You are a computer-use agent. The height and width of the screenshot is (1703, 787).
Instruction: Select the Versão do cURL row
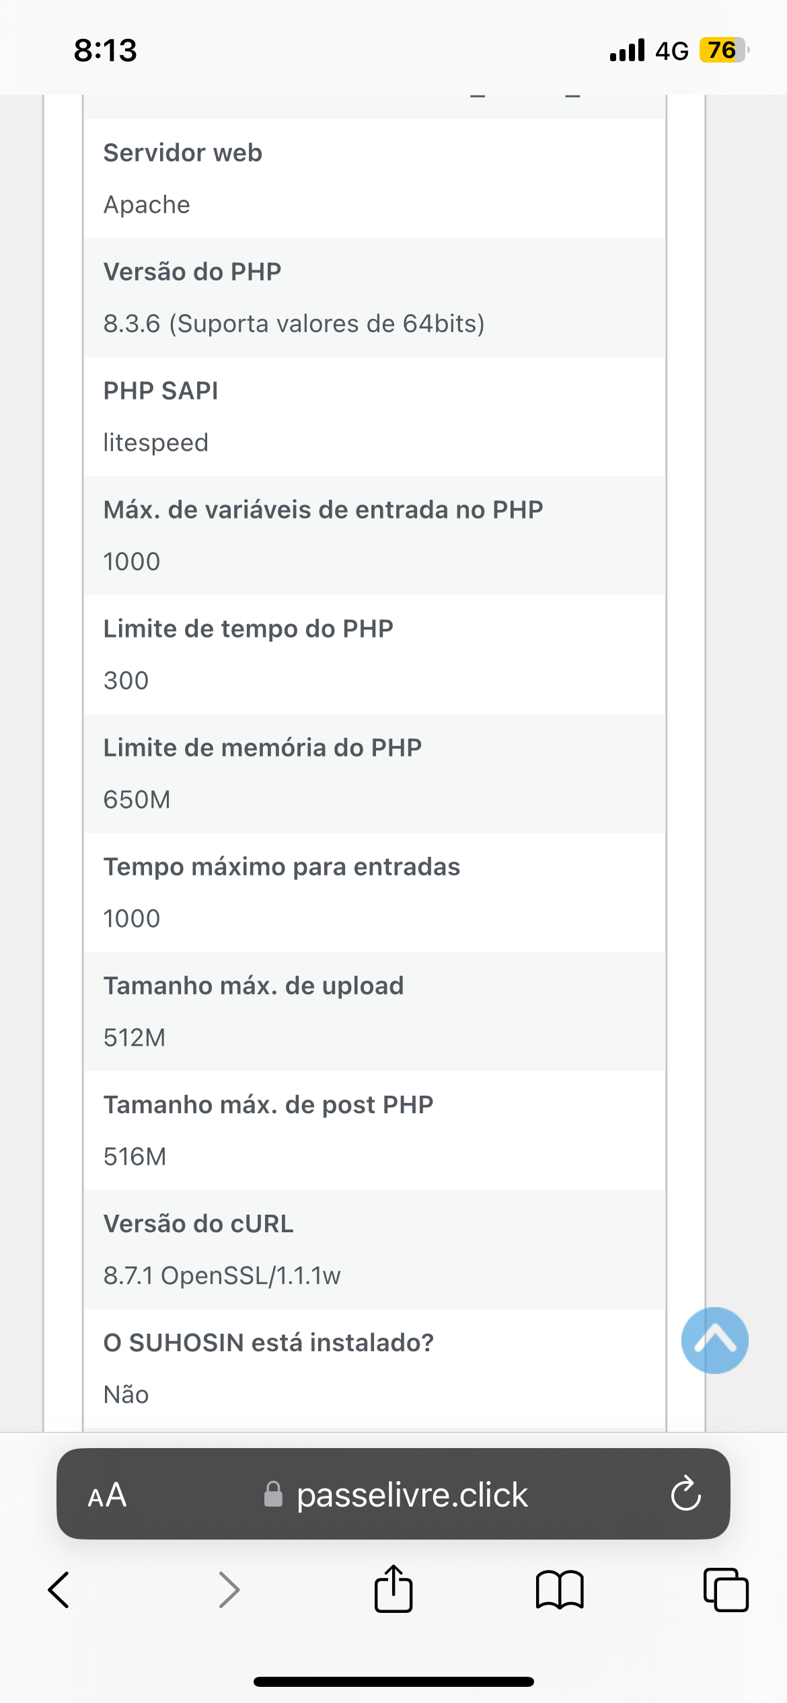(x=375, y=1250)
